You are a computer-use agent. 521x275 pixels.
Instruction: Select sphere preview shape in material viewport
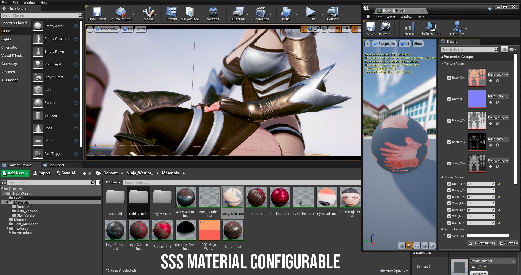click(x=409, y=246)
